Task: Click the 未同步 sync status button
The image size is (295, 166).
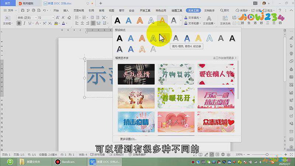Action: click(x=242, y=10)
